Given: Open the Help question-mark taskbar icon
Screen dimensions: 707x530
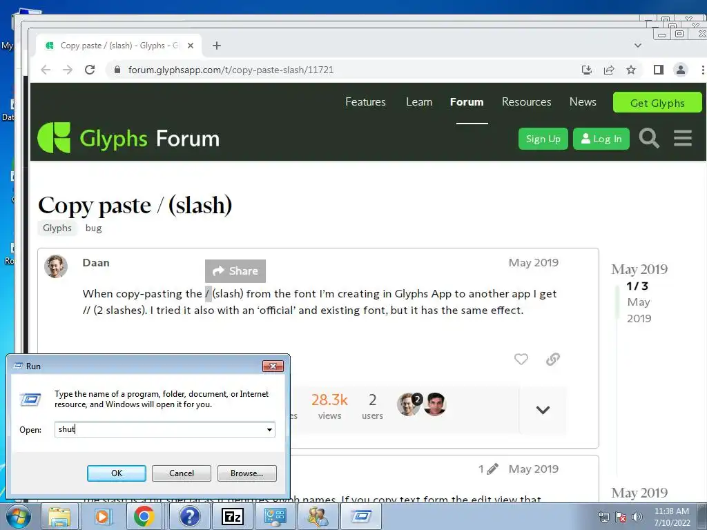Looking at the screenshot, I should click(189, 516).
